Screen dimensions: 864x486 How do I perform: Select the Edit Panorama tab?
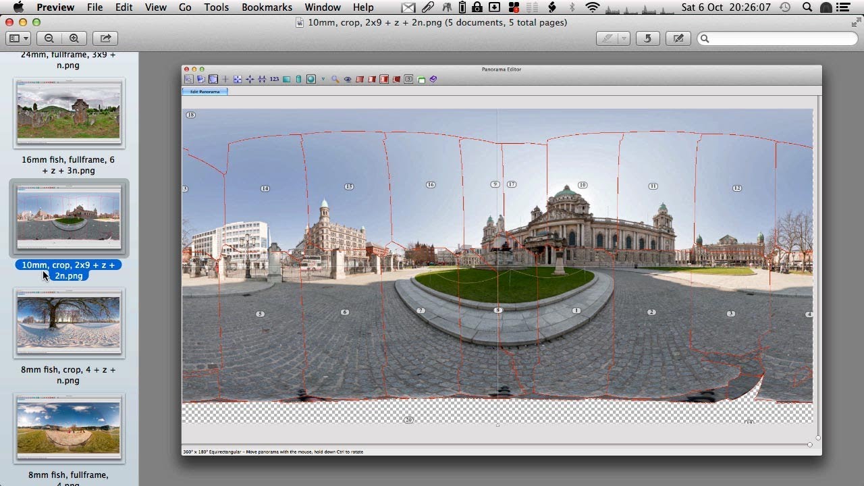click(x=205, y=91)
